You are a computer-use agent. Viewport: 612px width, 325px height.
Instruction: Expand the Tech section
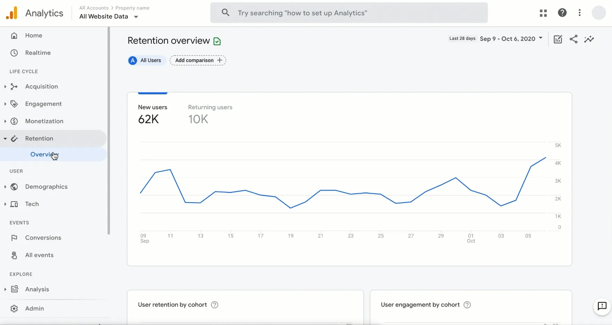5,204
